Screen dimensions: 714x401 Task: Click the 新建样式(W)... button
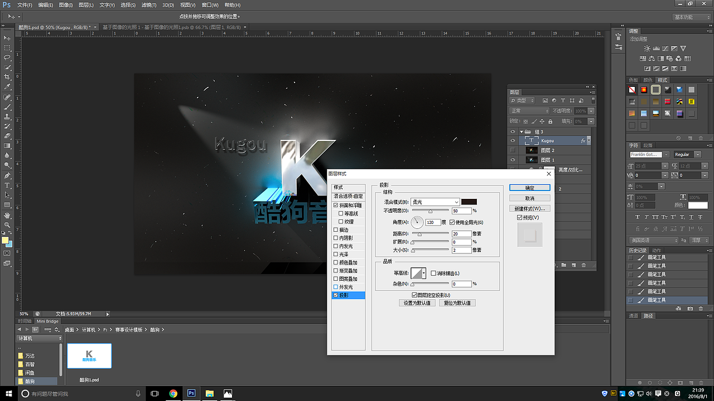(529, 209)
